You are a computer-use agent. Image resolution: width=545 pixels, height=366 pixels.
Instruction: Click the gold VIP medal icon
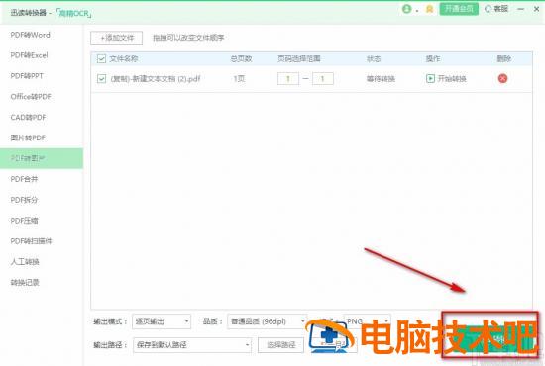[430, 9]
